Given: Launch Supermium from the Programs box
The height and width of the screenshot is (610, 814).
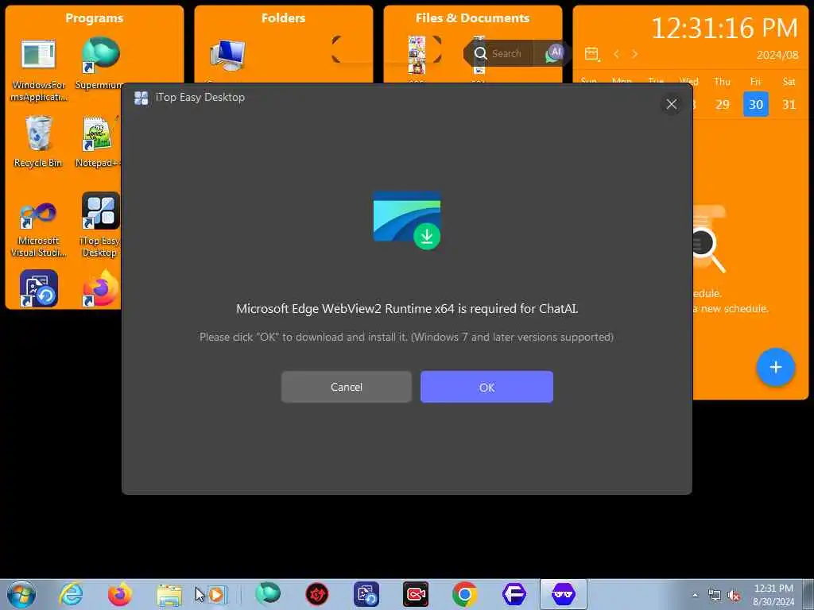Looking at the screenshot, I should point(99,64).
